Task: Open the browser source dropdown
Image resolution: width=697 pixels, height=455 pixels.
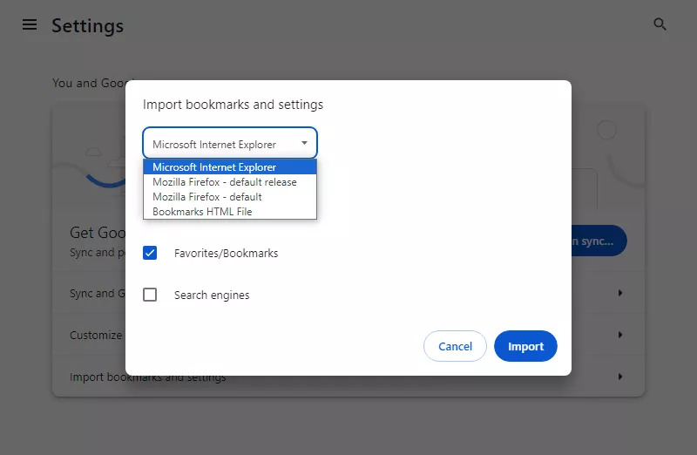Action: point(230,143)
